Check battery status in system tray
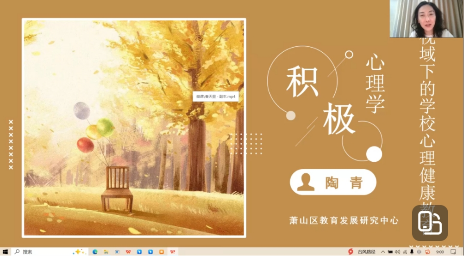The height and width of the screenshot is (256, 464). click(x=390, y=252)
